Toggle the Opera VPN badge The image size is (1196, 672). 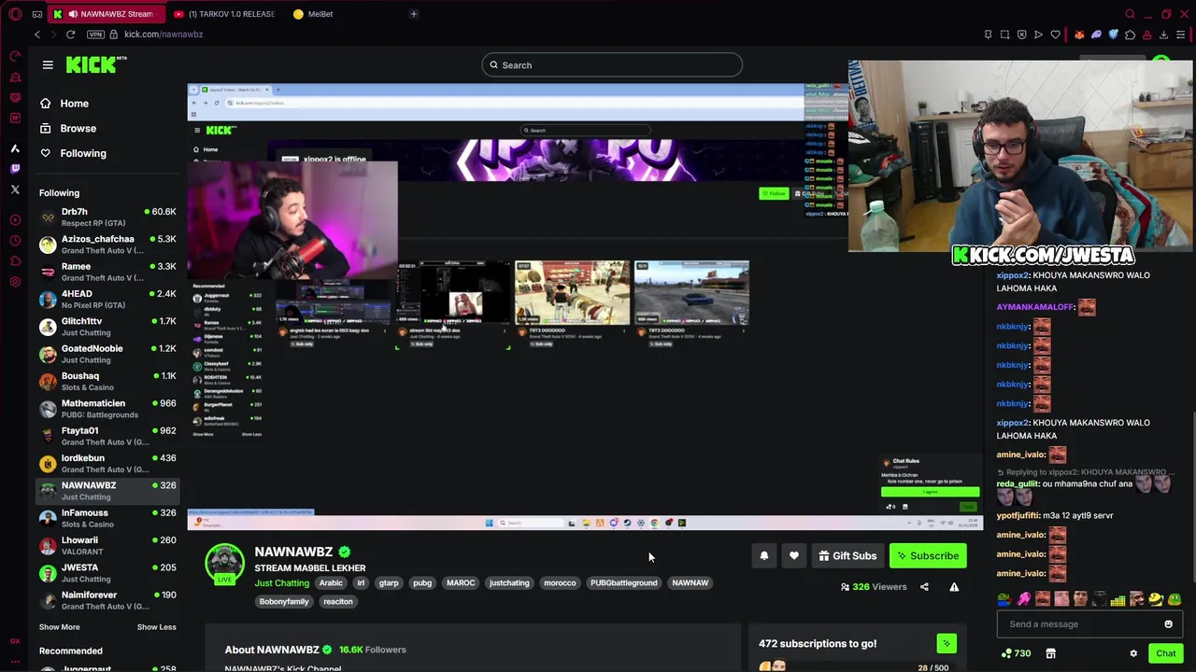95,35
